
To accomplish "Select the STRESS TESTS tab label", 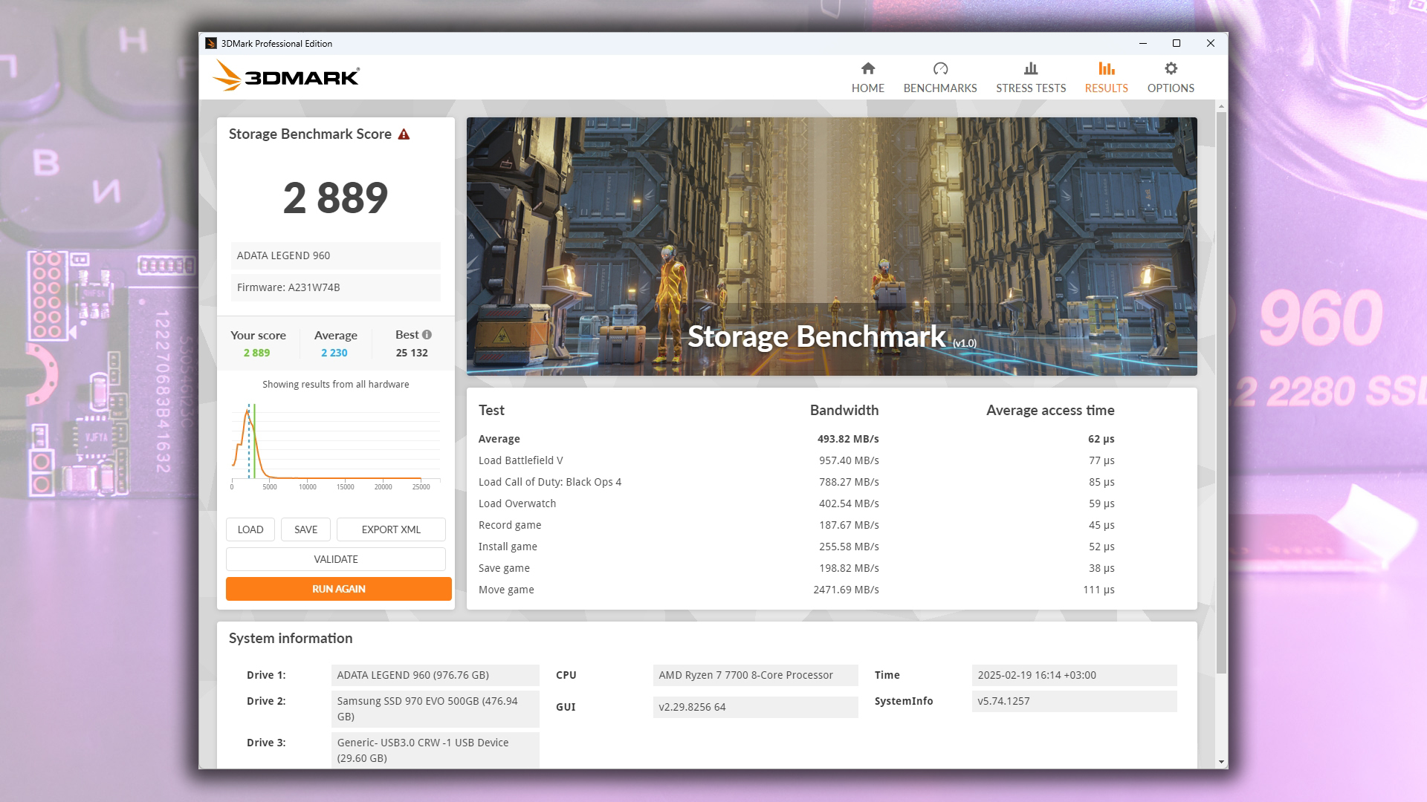I will pos(1030,88).
